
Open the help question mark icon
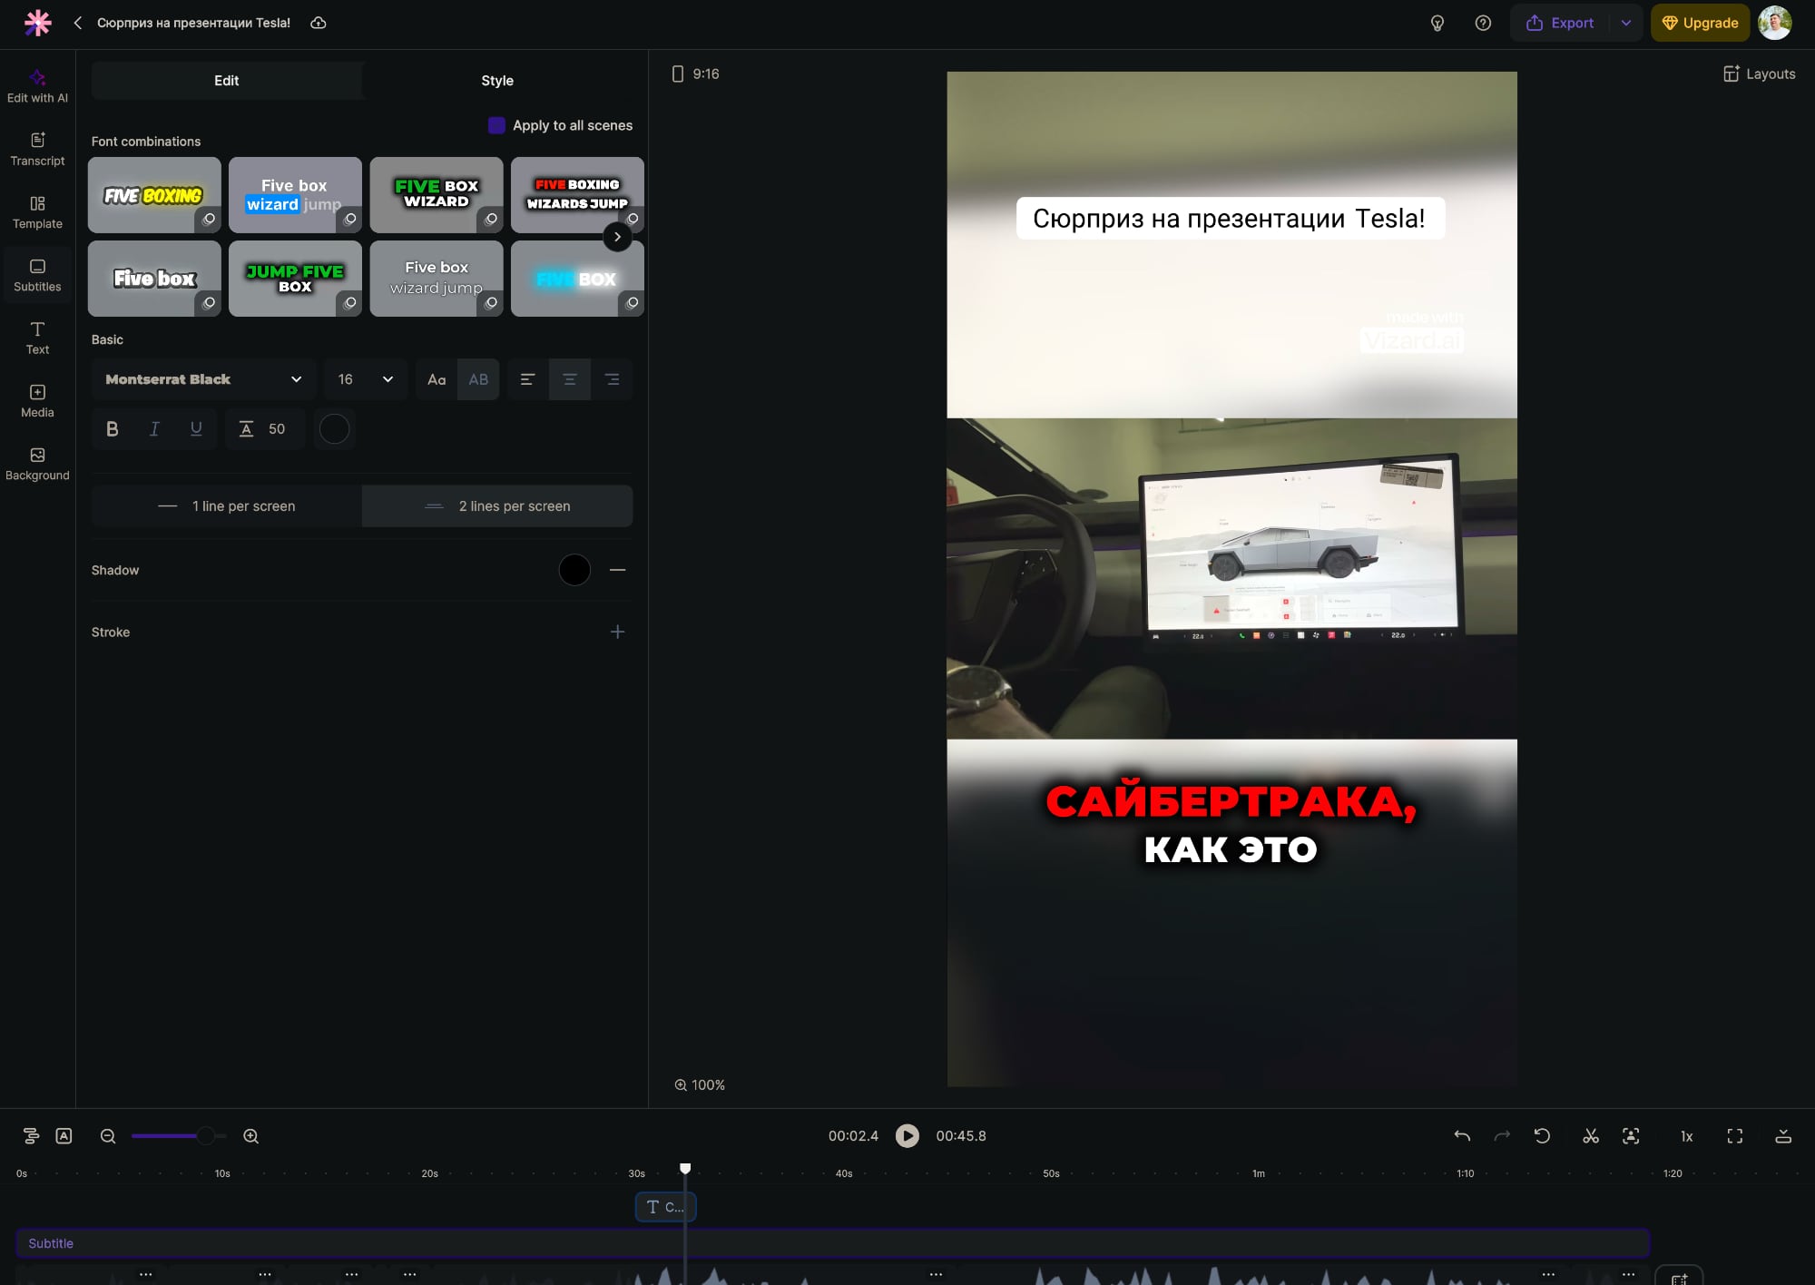(x=1483, y=23)
